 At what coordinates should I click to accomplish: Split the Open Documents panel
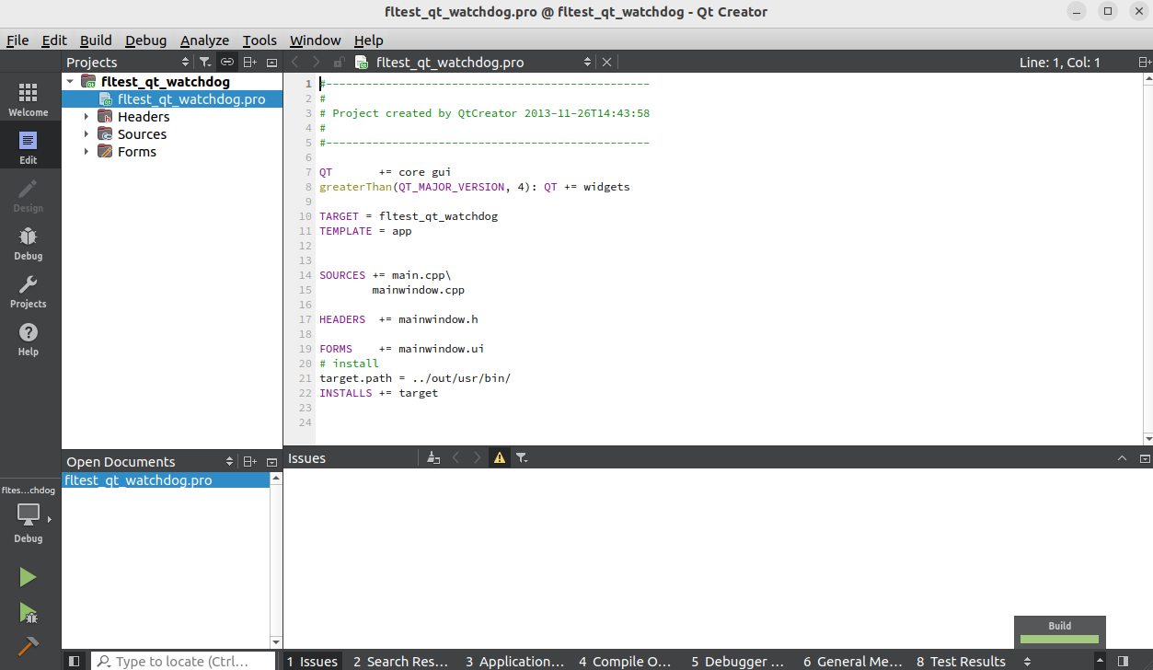tap(249, 461)
